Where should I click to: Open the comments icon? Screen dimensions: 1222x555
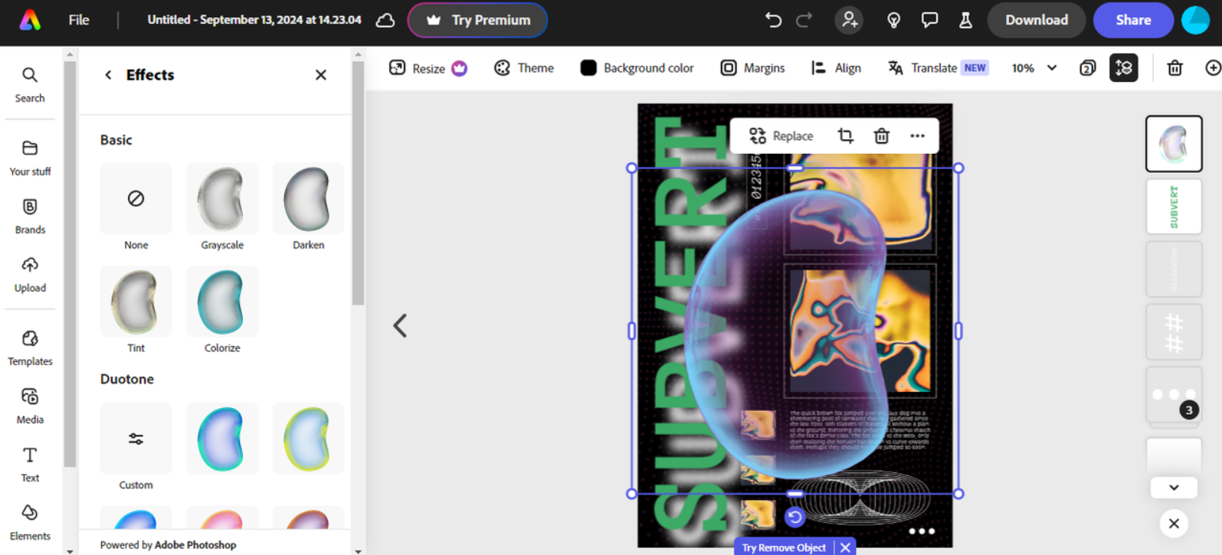click(929, 20)
